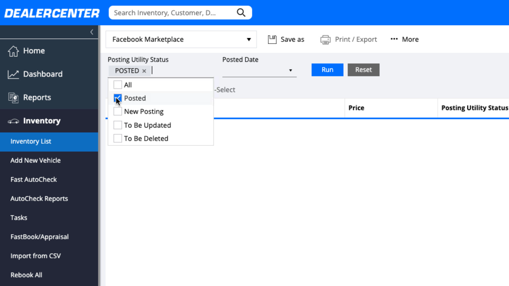Check the All checkbox
This screenshot has width=509, height=286.
118,85
